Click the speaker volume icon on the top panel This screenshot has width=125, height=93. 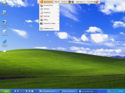[94, 2]
